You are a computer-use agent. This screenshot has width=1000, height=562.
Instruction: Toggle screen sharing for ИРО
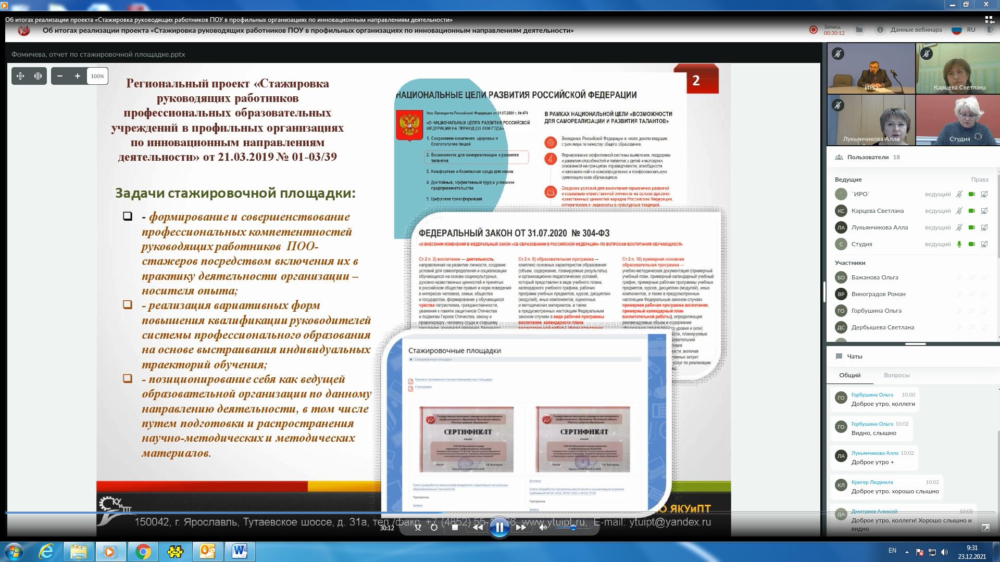[x=984, y=194]
